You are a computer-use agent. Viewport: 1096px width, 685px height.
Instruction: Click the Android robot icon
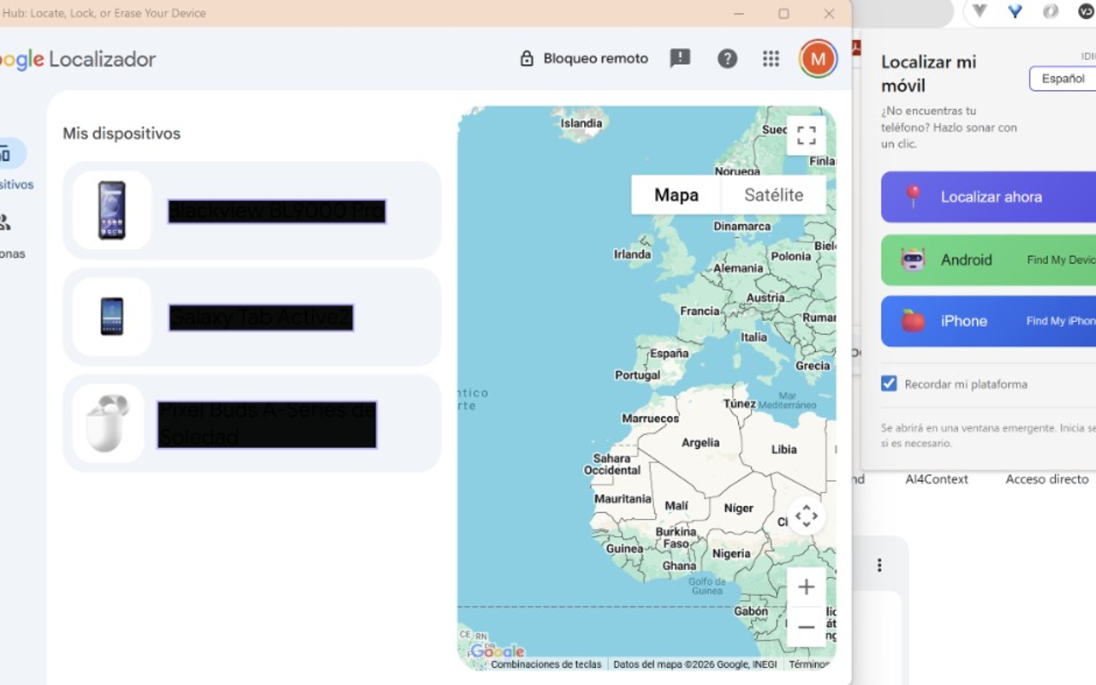pyautogui.click(x=913, y=259)
